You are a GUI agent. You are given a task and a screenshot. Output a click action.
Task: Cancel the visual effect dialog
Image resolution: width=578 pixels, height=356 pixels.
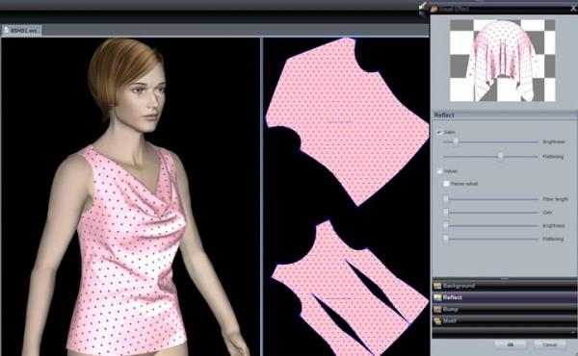point(550,344)
